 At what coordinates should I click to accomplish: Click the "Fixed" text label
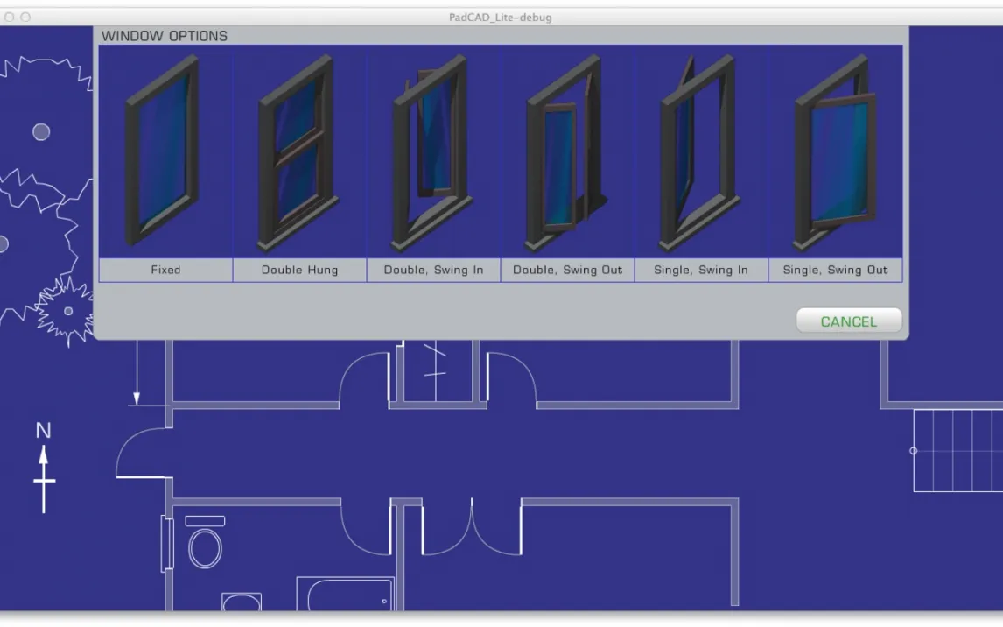coord(165,271)
